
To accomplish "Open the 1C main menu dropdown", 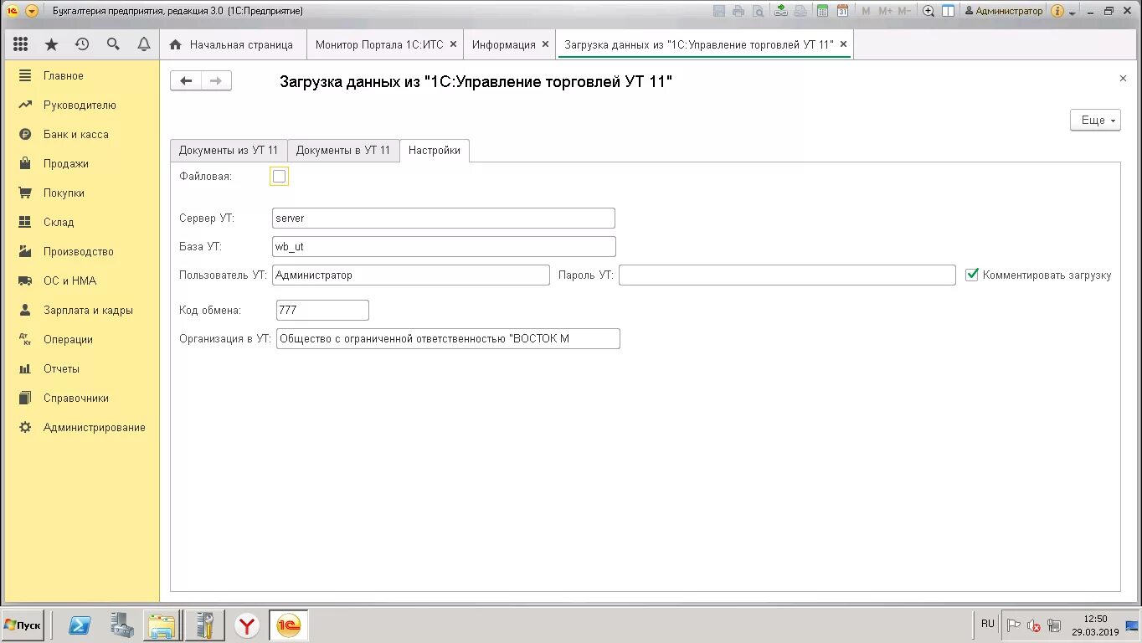I will (x=32, y=11).
